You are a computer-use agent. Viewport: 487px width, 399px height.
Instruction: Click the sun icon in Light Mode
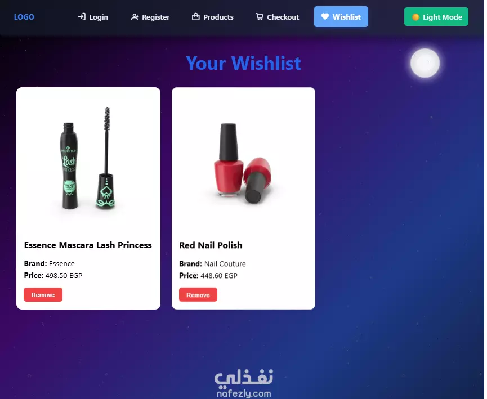[x=415, y=17]
